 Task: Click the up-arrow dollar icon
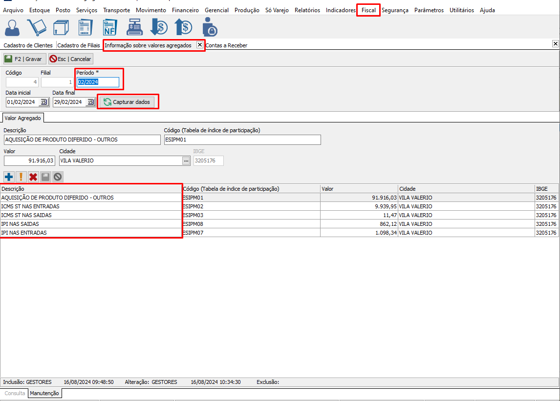pyautogui.click(x=183, y=27)
